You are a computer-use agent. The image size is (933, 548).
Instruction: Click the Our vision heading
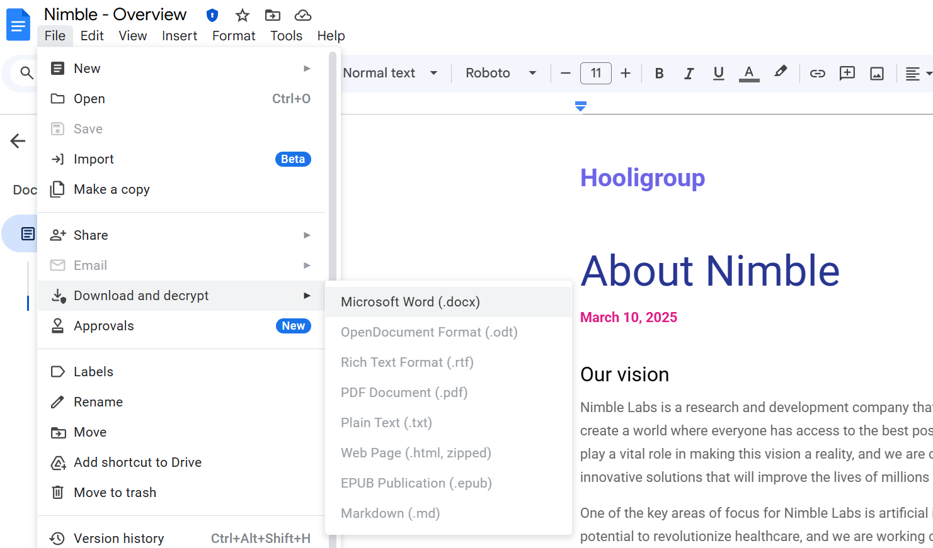(624, 375)
